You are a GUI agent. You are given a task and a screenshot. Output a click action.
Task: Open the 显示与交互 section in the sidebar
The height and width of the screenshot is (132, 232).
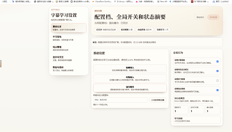click(x=69, y=58)
